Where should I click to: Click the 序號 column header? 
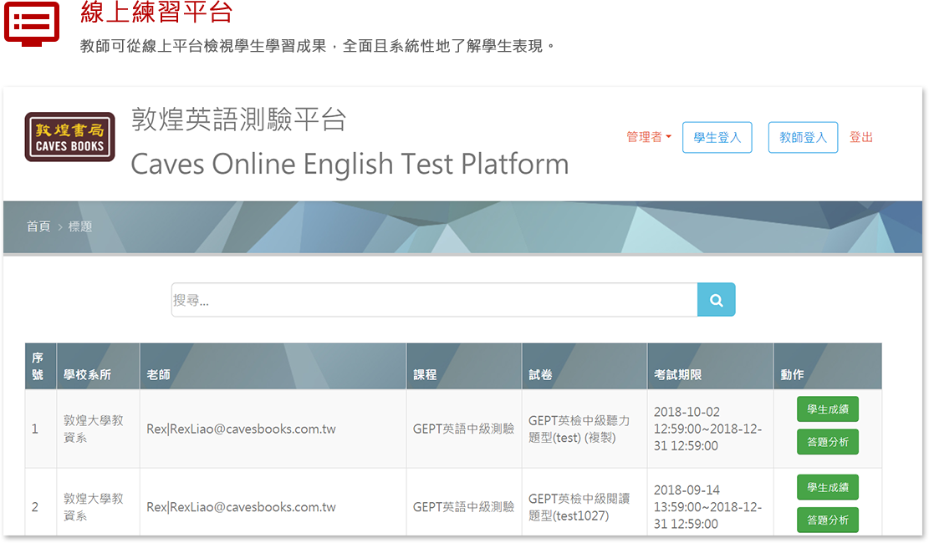point(40,366)
